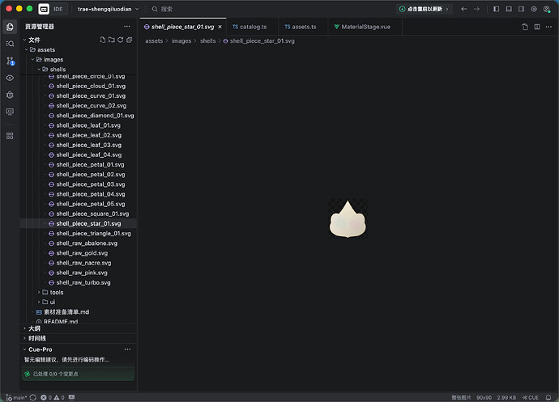Click the images breadcrumb
Viewport: 559px width, 402px height.
[x=181, y=41]
